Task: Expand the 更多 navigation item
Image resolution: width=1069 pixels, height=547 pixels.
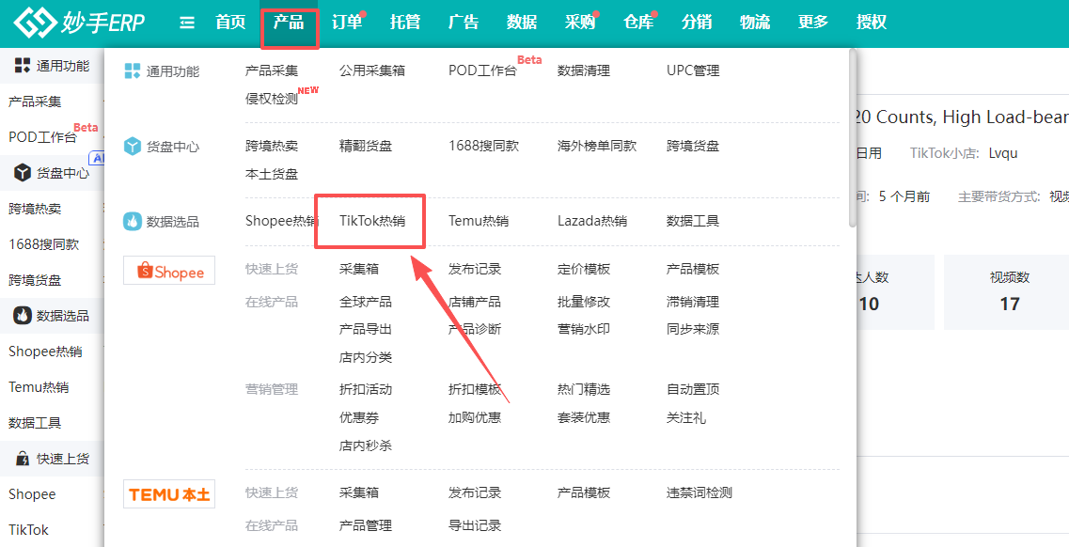Action: point(813,23)
